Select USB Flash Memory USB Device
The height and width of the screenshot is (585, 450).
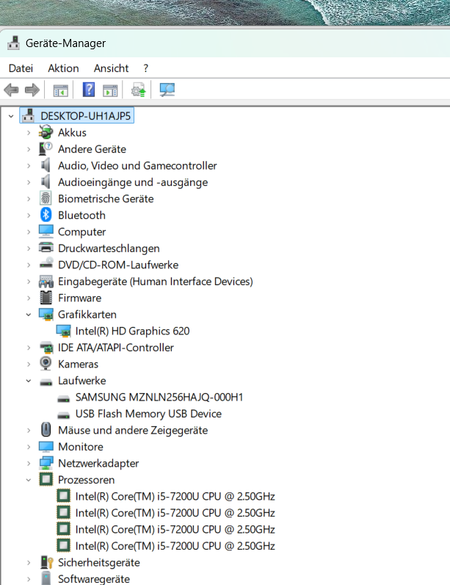click(148, 413)
